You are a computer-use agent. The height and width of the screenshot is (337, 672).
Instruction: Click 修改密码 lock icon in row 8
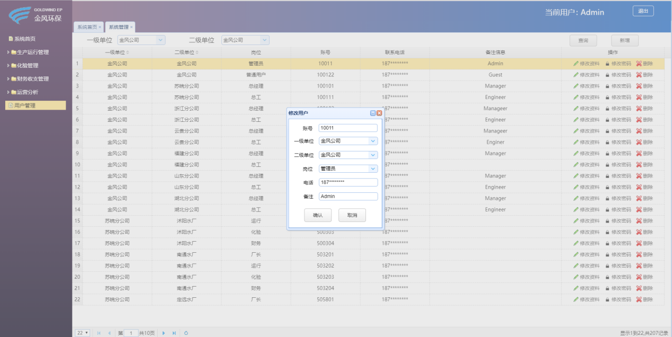pyautogui.click(x=607, y=142)
